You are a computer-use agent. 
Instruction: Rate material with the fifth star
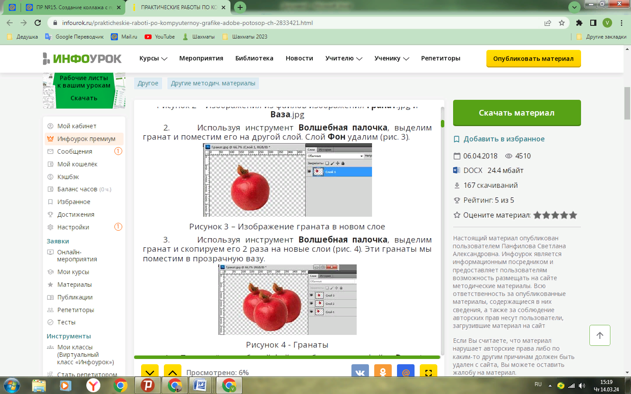tap(573, 215)
